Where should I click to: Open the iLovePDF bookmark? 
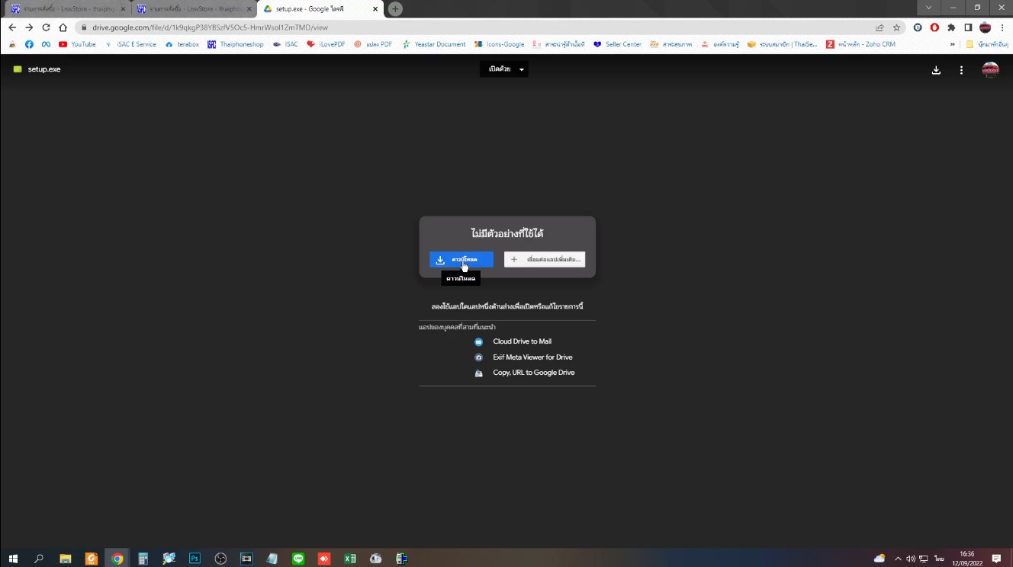326,44
